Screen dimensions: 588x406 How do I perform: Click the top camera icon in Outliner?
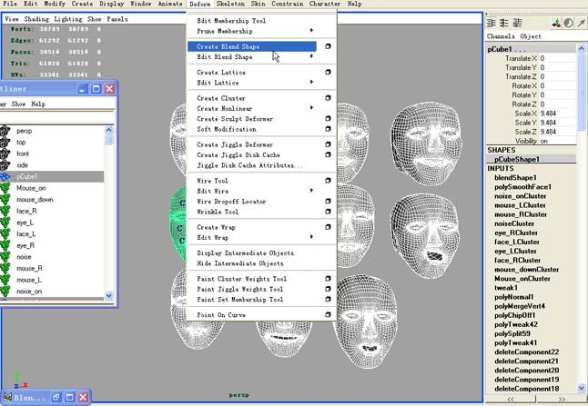5,143
